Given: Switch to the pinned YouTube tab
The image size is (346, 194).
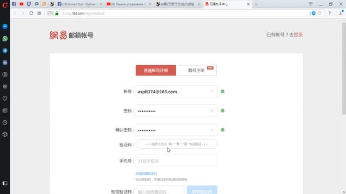Looking at the screenshot, I should point(22,4).
